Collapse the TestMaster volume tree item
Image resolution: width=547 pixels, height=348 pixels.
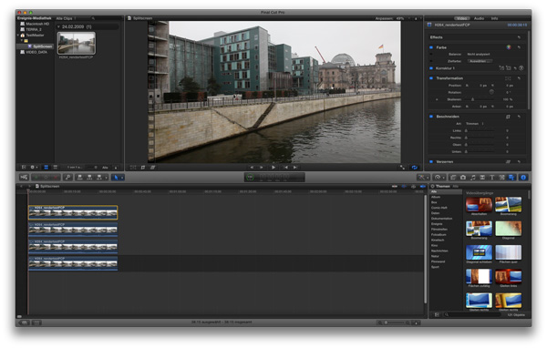click(18, 36)
